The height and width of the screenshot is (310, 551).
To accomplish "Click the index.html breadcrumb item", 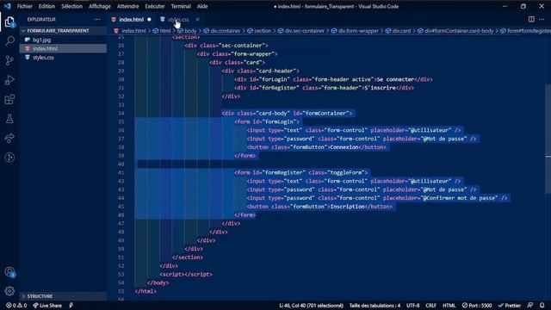I will (133, 31).
